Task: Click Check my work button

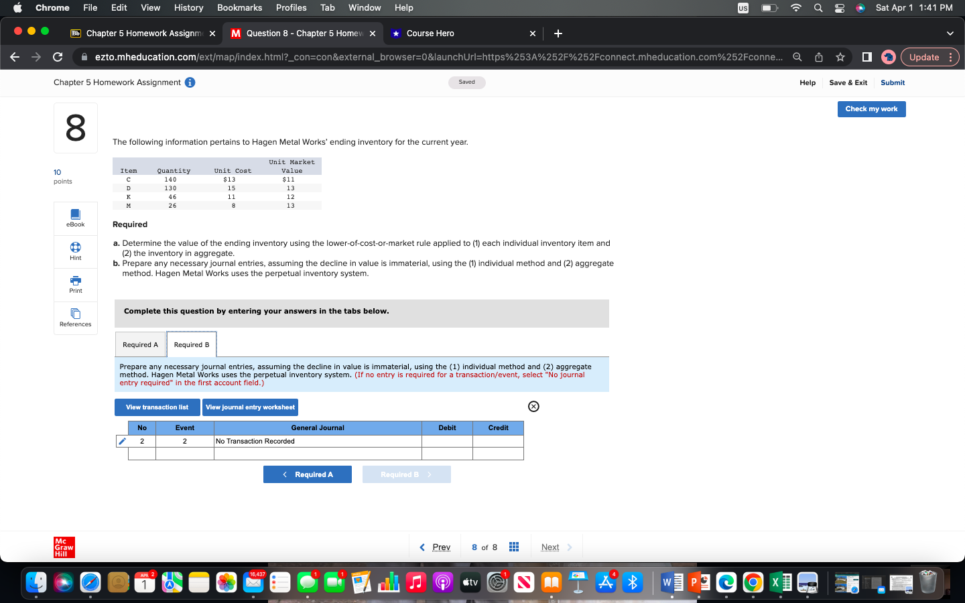Action: tap(871, 109)
